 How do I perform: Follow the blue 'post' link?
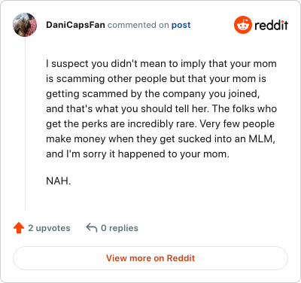(x=181, y=25)
